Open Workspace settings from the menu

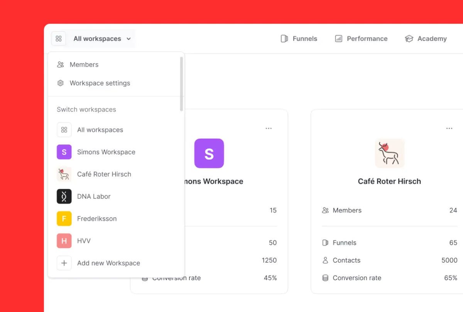click(x=114, y=83)
